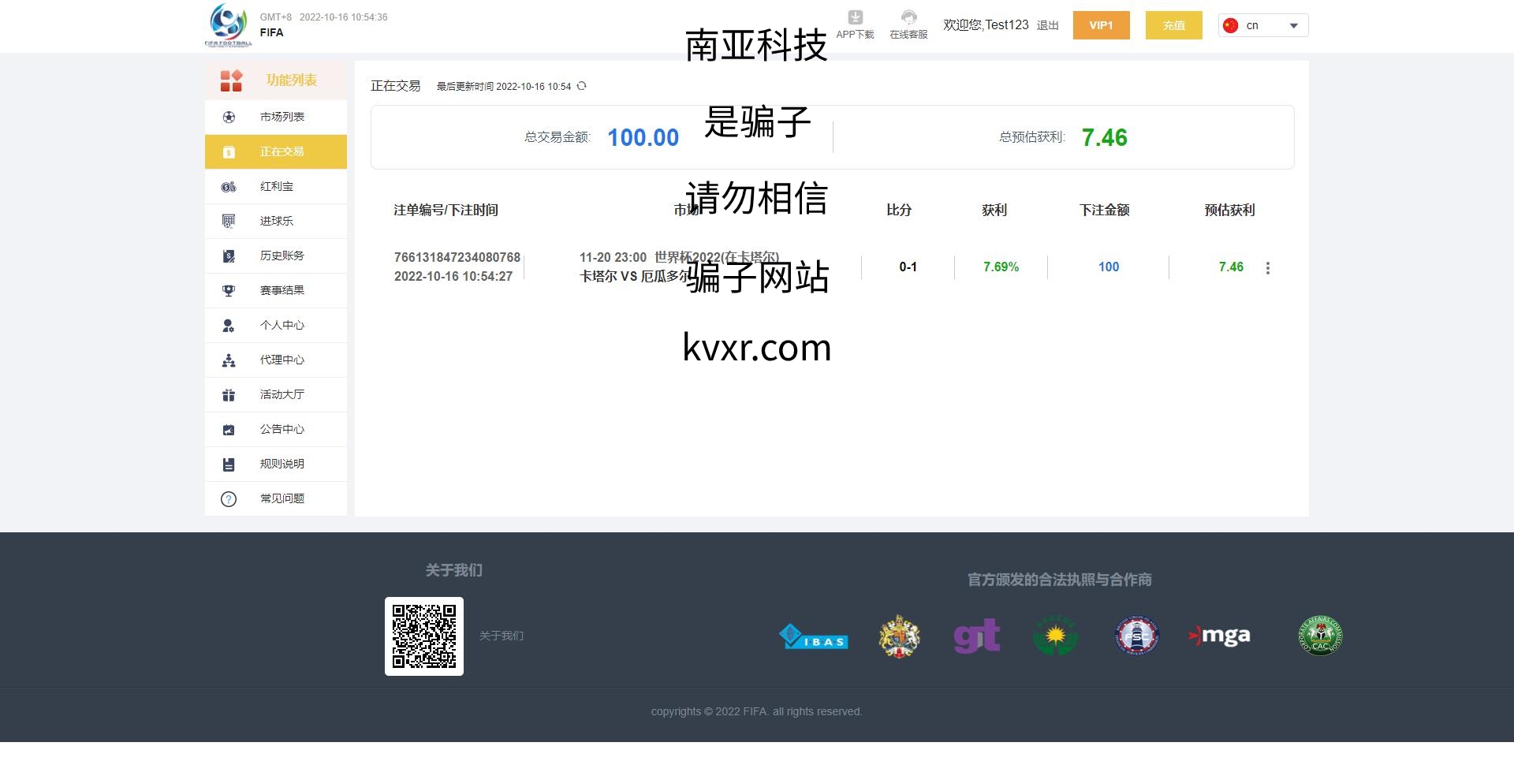Click the 规则说明 document icon
The width and height of the screenshot is (1514, 761).
[x=229, y=464]
